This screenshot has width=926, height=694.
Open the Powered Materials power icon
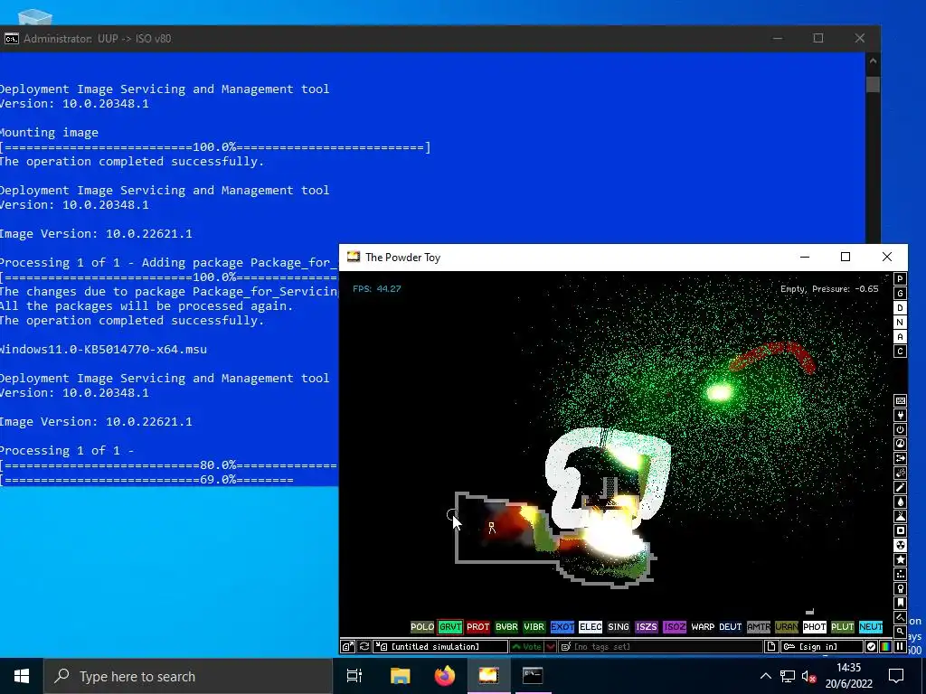coord(900,429)
